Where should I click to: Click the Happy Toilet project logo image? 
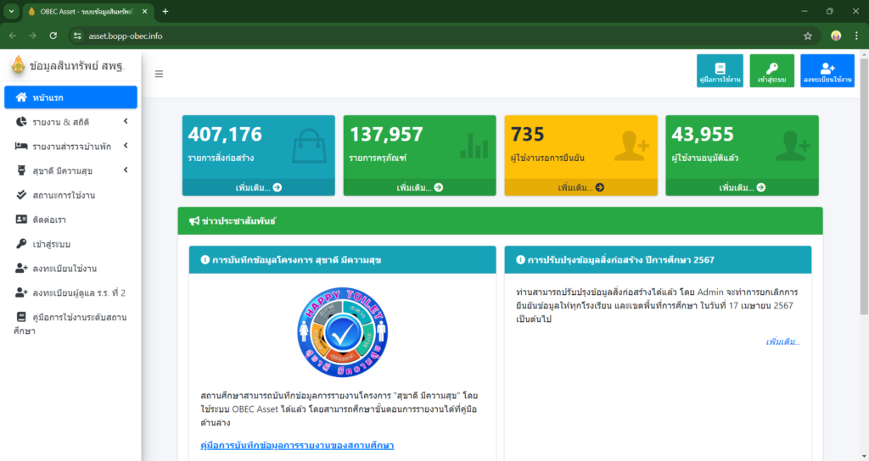click(342, 329)
